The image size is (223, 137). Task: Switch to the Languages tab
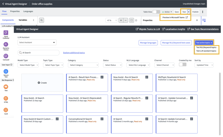tap(28, 11)
